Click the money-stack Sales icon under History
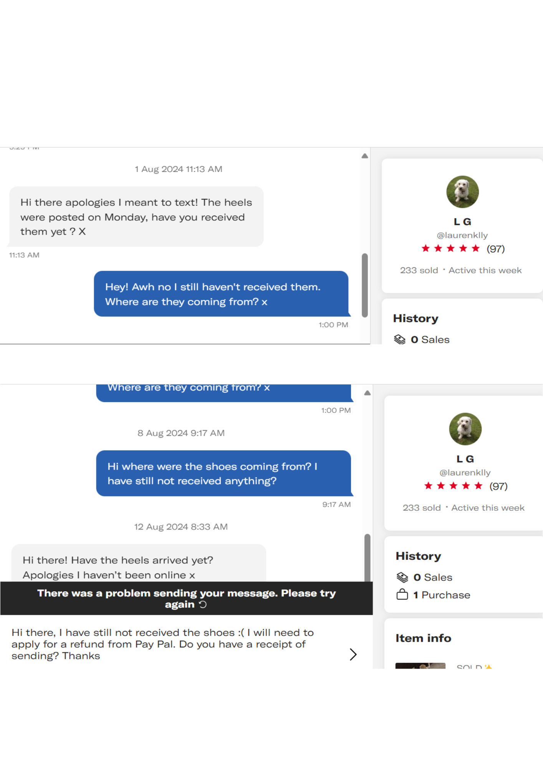 (400, 339)
